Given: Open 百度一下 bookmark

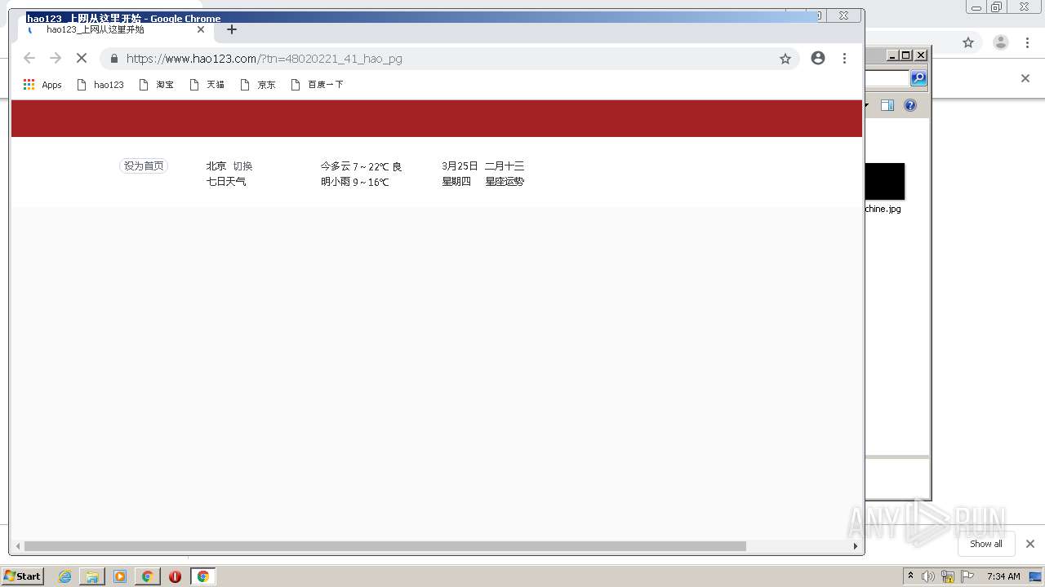Looking at the screenshot, I should coord(317,85).
